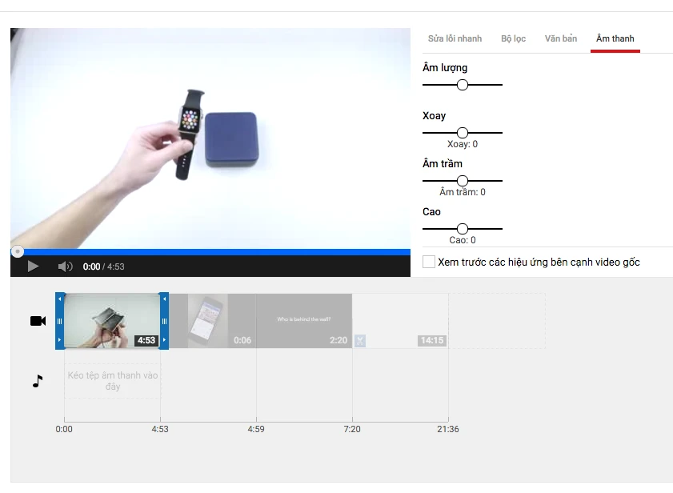Click the Âm trầm slider handle
673x493 pixels.
coord(463,180)
